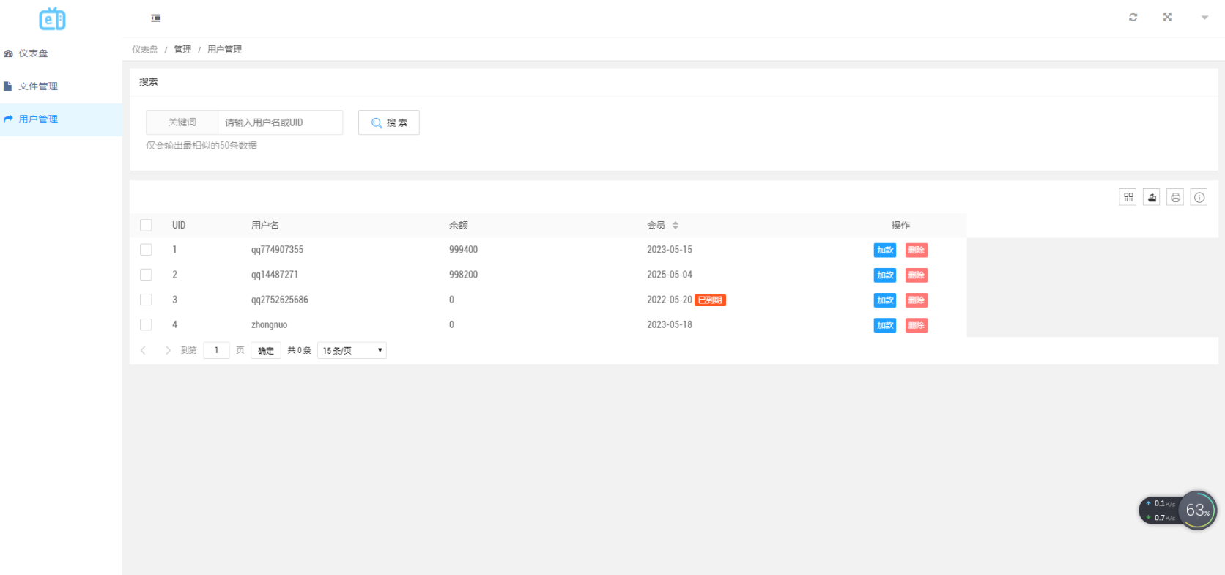Go to 仪表盘 in the sidebar
This screenshot has width=1225, height=575.
(33, 53)
